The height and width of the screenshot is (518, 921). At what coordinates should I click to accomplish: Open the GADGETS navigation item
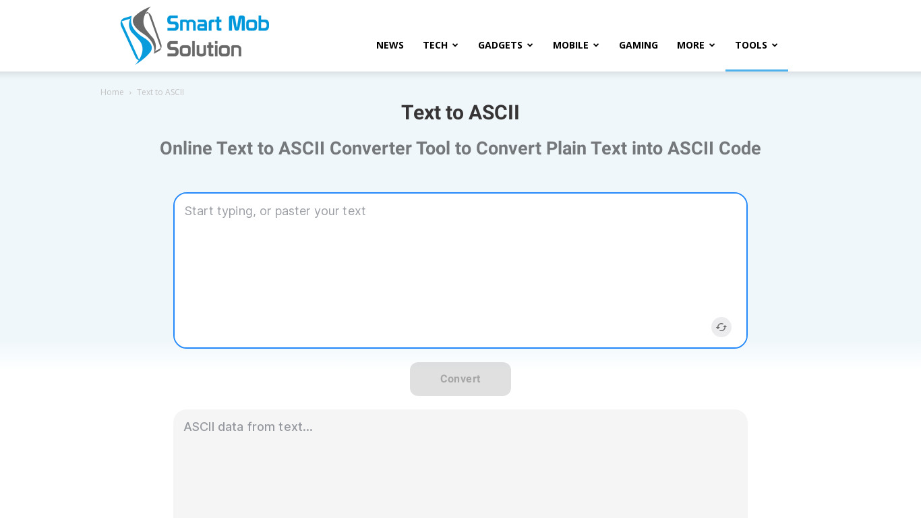point(500,45)
